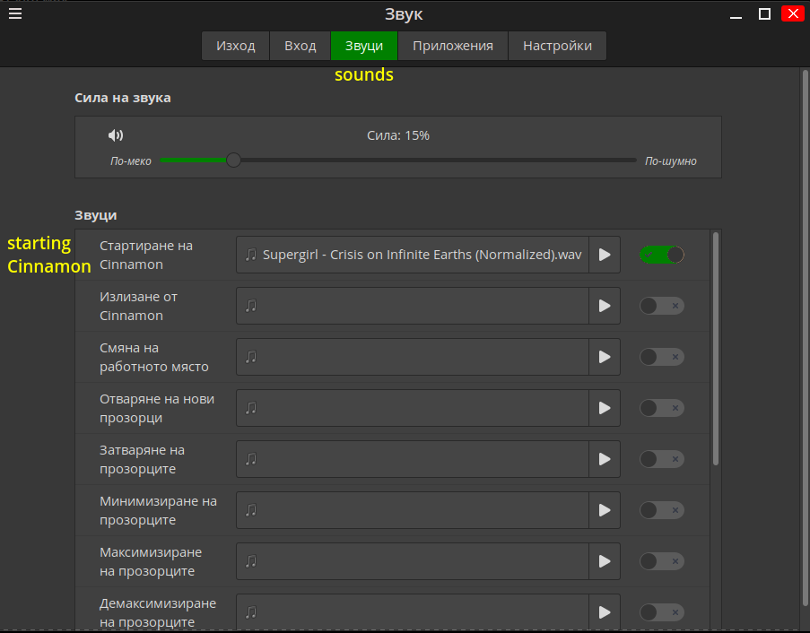Open the Приложения tab
Viewport: 810px width, 633px height.
click(453, 46)
